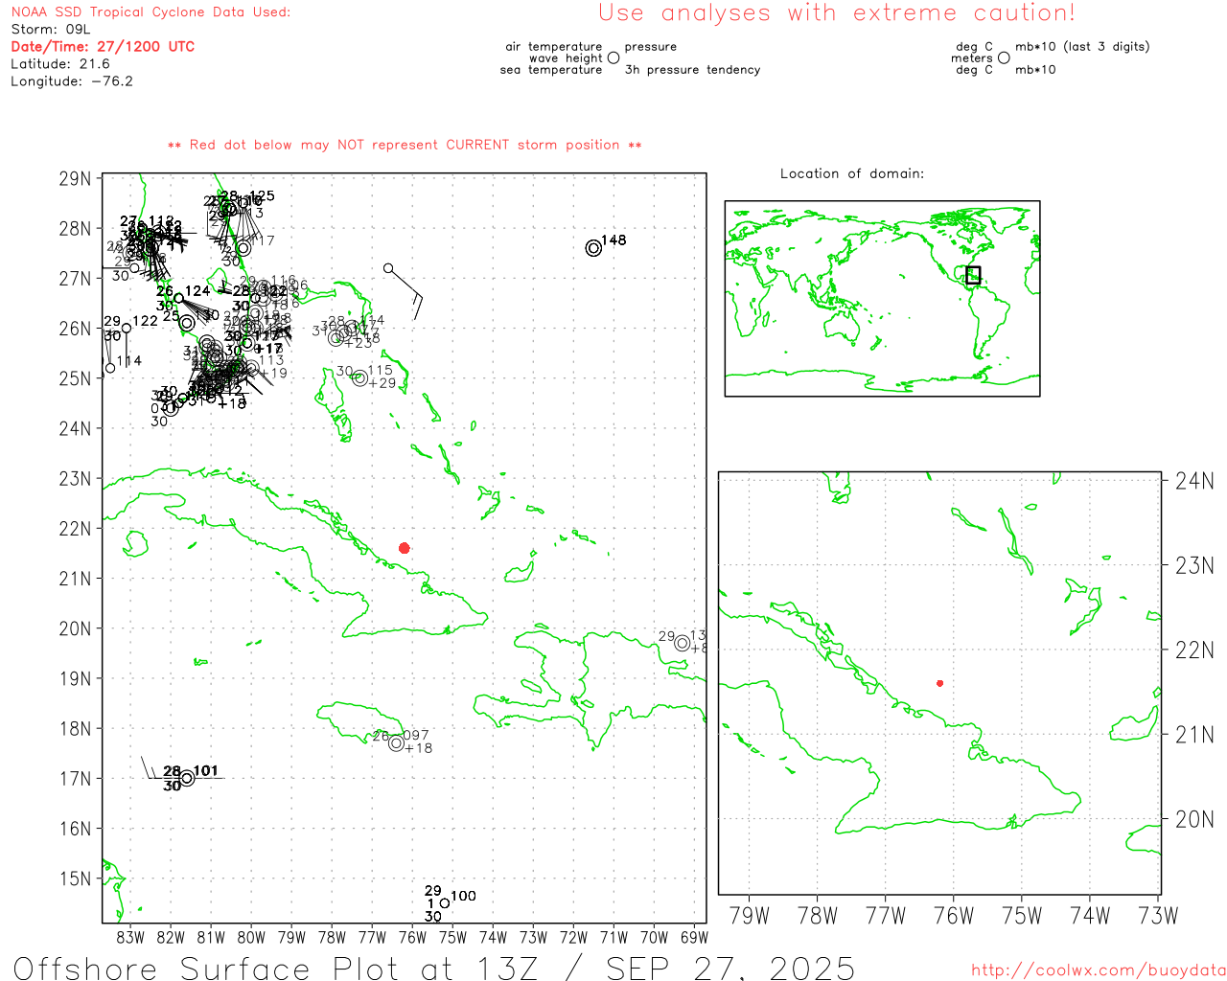Click the buoy circle labeled 100 near 15N
Image resolution: width=1227 pixels, height=981 pixels.
(x=445, y=902)
